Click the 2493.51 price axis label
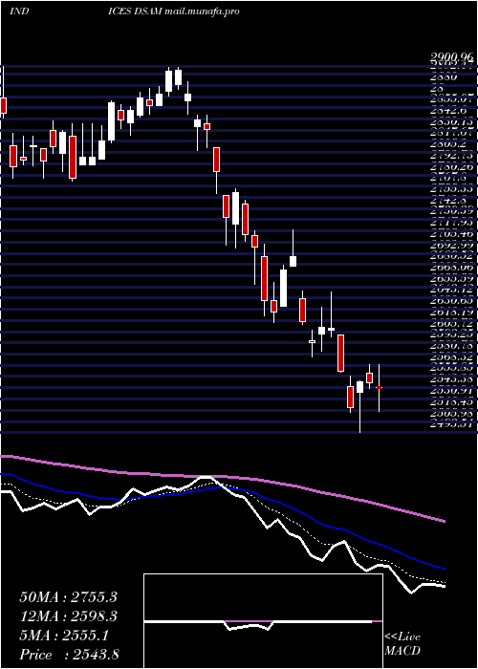The height and width of the screenshot is (669, 478). [453, 423]
